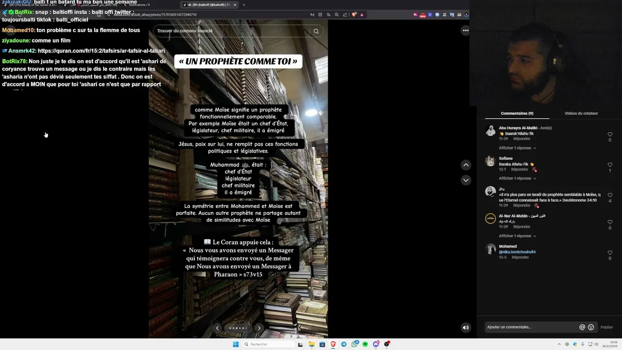The image size is (622, 350).
Task: Click the @ mention icon in comment box
Action: pos(582,327)
